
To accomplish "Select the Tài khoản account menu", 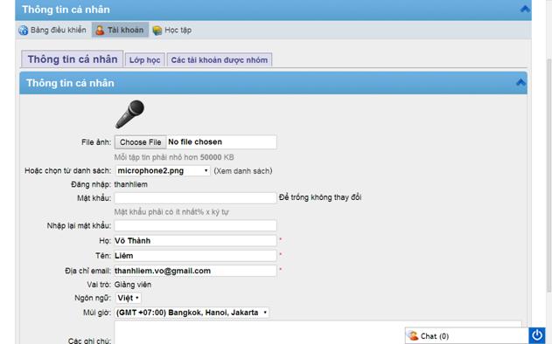I will coord(120,30).
